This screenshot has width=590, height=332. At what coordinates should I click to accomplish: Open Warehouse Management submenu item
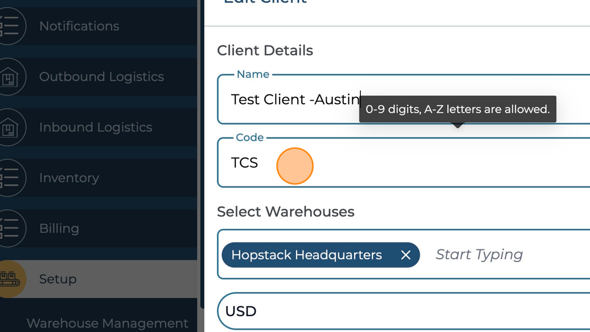tap(107, 323)
